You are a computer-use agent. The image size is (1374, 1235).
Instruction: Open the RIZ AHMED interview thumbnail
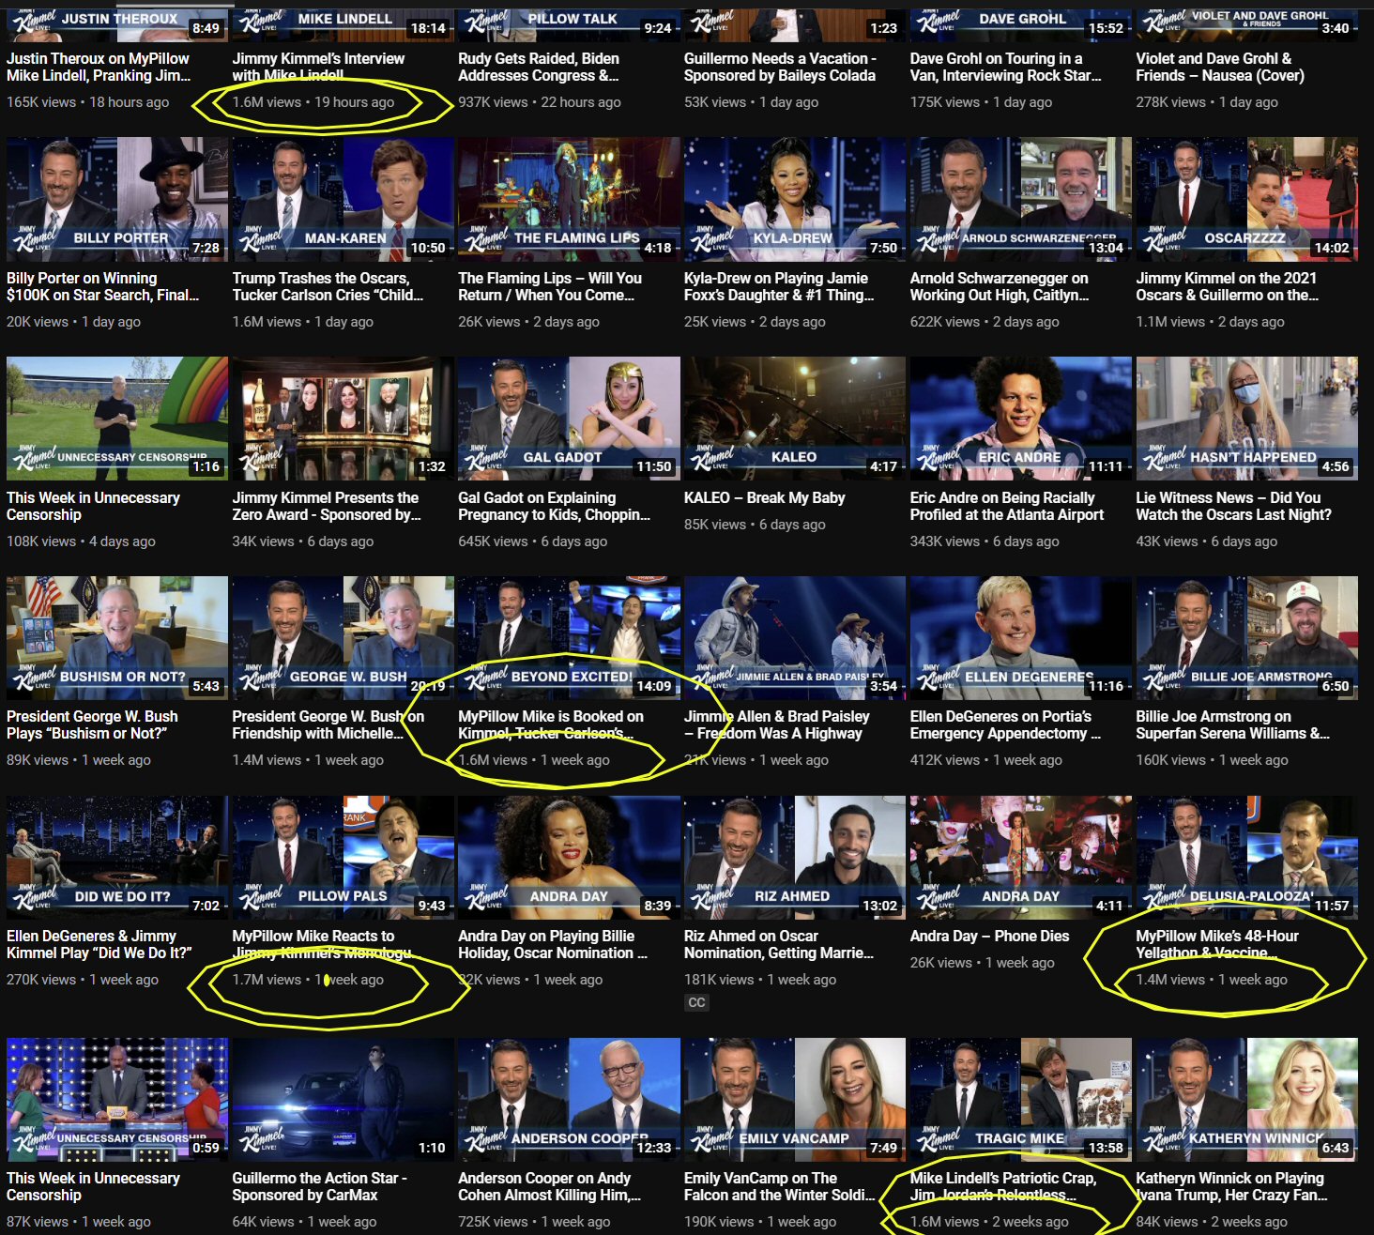[x=795, y=858]
